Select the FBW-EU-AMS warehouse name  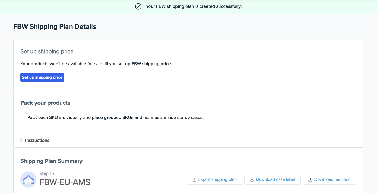click(x=65, y=182)
